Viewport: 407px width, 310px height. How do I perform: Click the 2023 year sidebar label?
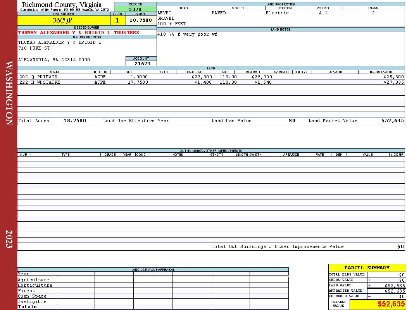pos(9,239)
